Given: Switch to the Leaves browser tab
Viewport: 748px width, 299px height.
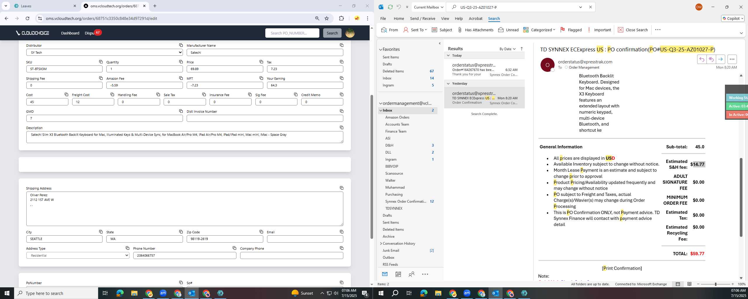Looking at the screenshot, I should [45, 6].
